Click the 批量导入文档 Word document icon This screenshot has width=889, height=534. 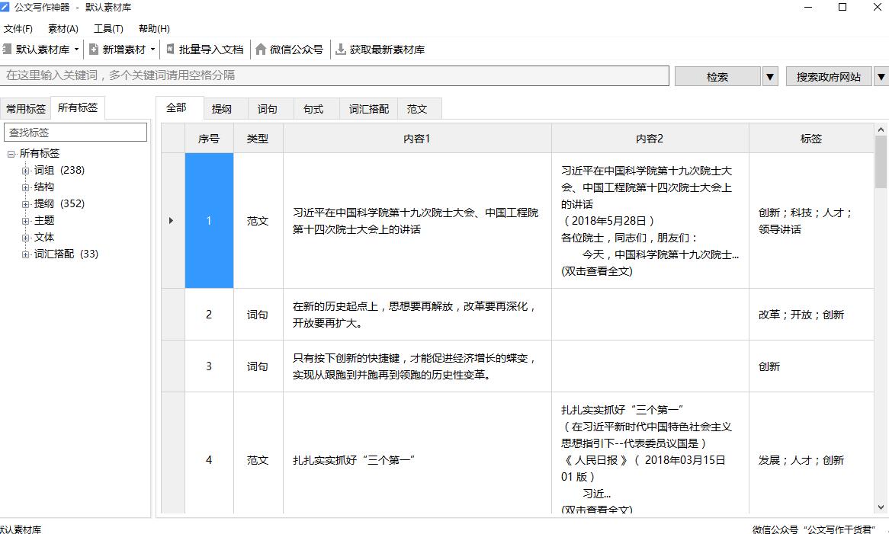coord(170,50)
